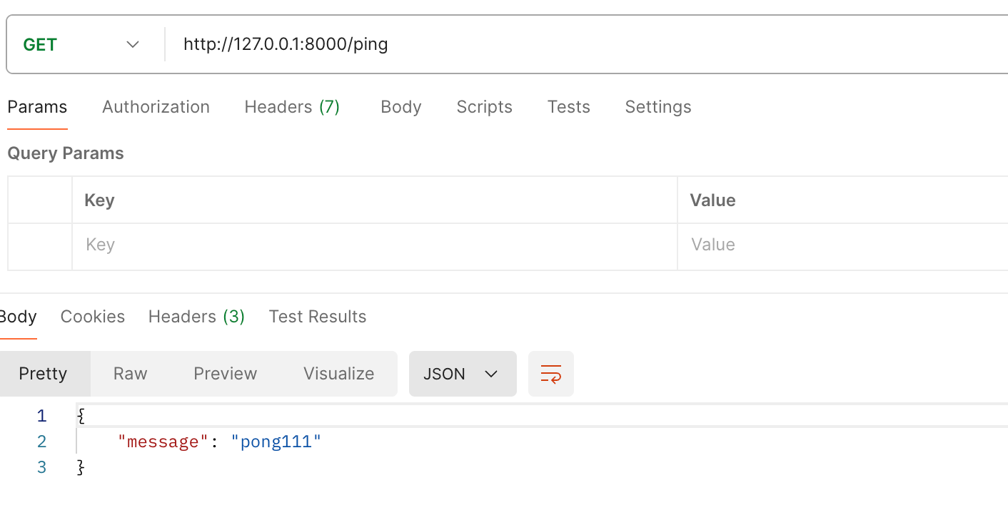Open the request Settings tab
The width and height of the screenshot is (1008, 515).
click(x=657, y=106)
